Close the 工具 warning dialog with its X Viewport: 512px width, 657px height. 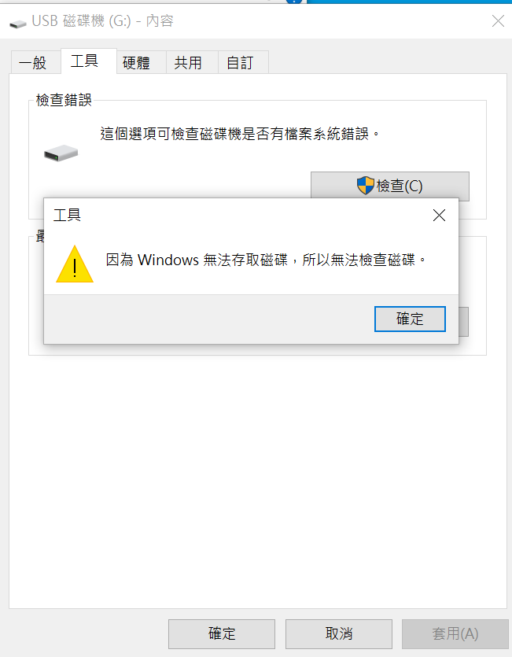(439, 216)
